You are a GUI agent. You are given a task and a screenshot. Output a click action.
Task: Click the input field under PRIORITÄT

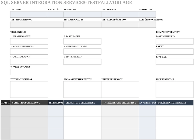coord(56,15)
